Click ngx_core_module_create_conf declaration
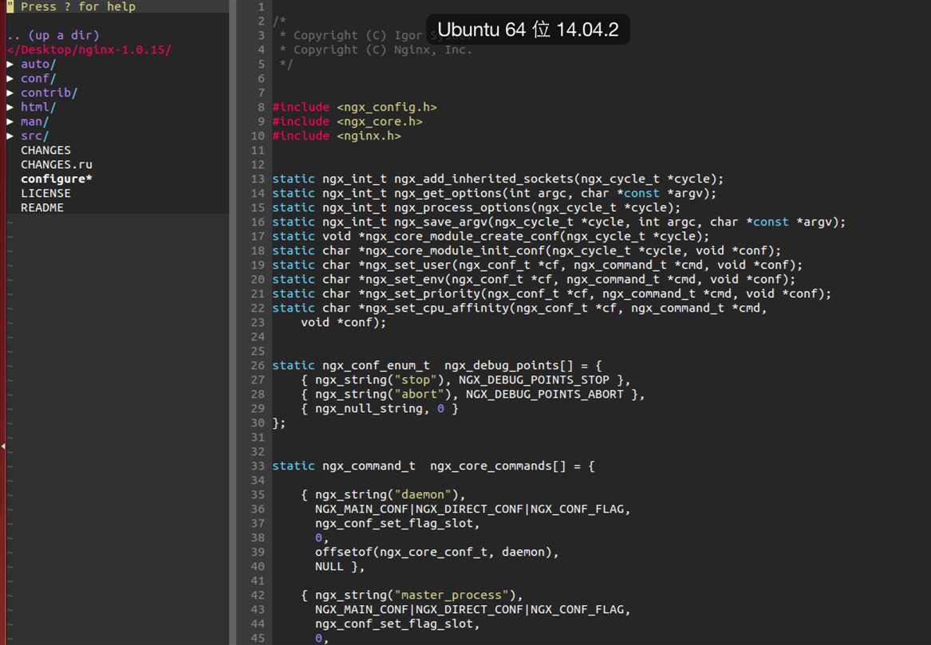 click(491, 236)
